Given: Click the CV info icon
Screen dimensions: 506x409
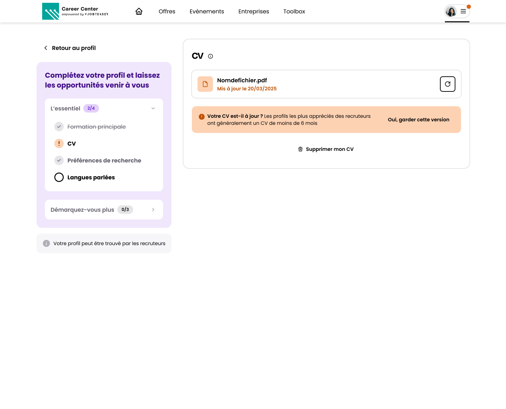Looking at the screenshot, I should [210, 56].
